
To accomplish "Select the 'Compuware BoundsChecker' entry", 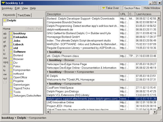I will tap(101, 22).
